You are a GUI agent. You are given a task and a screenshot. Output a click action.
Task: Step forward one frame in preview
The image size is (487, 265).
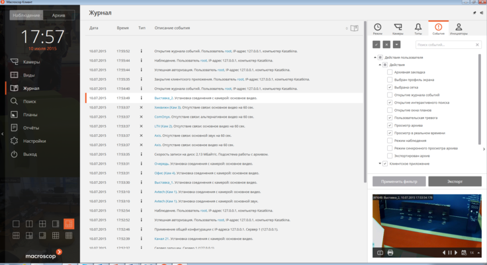pyautogui.click(x=456, y=252)
